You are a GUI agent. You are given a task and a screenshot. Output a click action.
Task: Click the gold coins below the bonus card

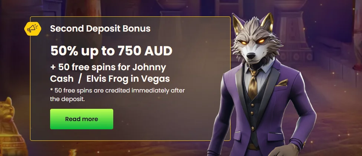tap(72, 153)
